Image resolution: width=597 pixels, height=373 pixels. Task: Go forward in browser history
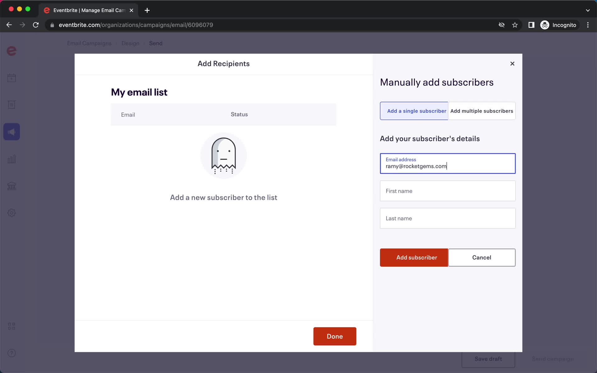pyautogui.click(x=22, y=25)
